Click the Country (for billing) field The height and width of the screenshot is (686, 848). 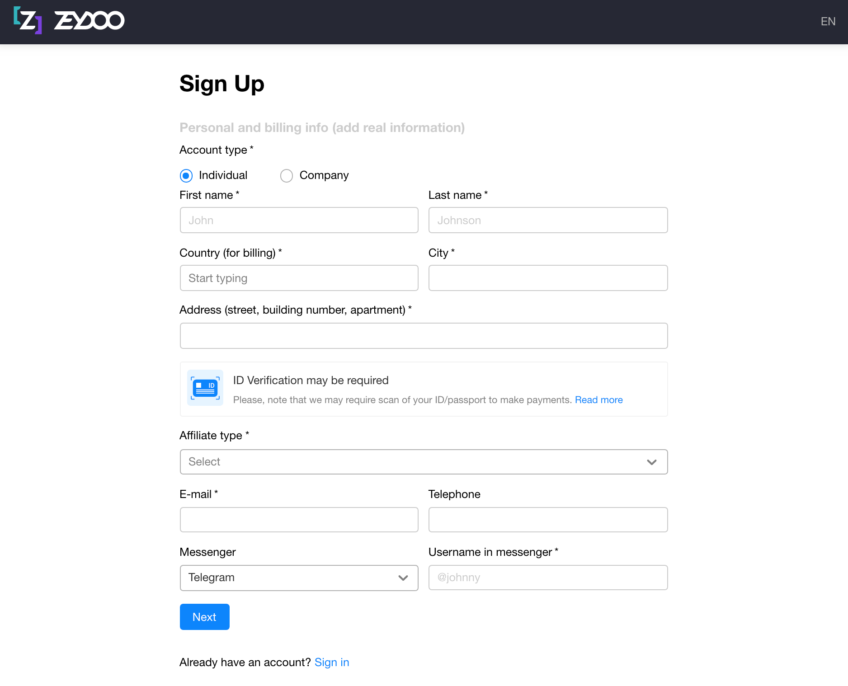coord(299,278)
